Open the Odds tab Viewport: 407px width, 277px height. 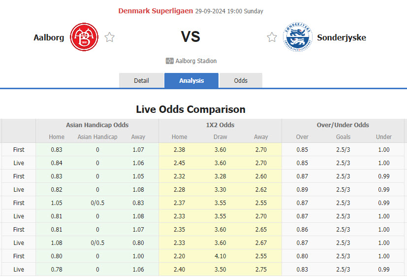pos(241,80)
